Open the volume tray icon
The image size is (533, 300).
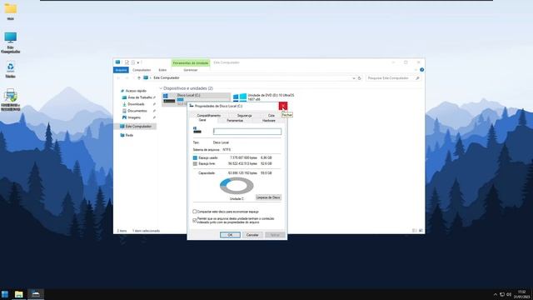click(509, 294)
